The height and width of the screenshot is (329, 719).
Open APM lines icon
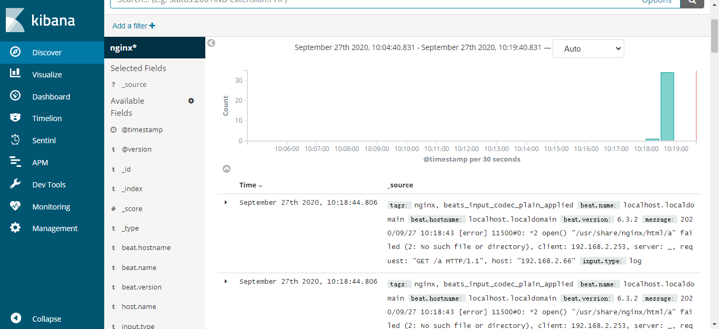point(15,162)
